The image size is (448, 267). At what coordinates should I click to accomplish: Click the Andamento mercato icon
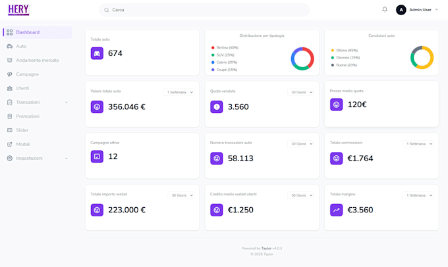click(10, 61)
